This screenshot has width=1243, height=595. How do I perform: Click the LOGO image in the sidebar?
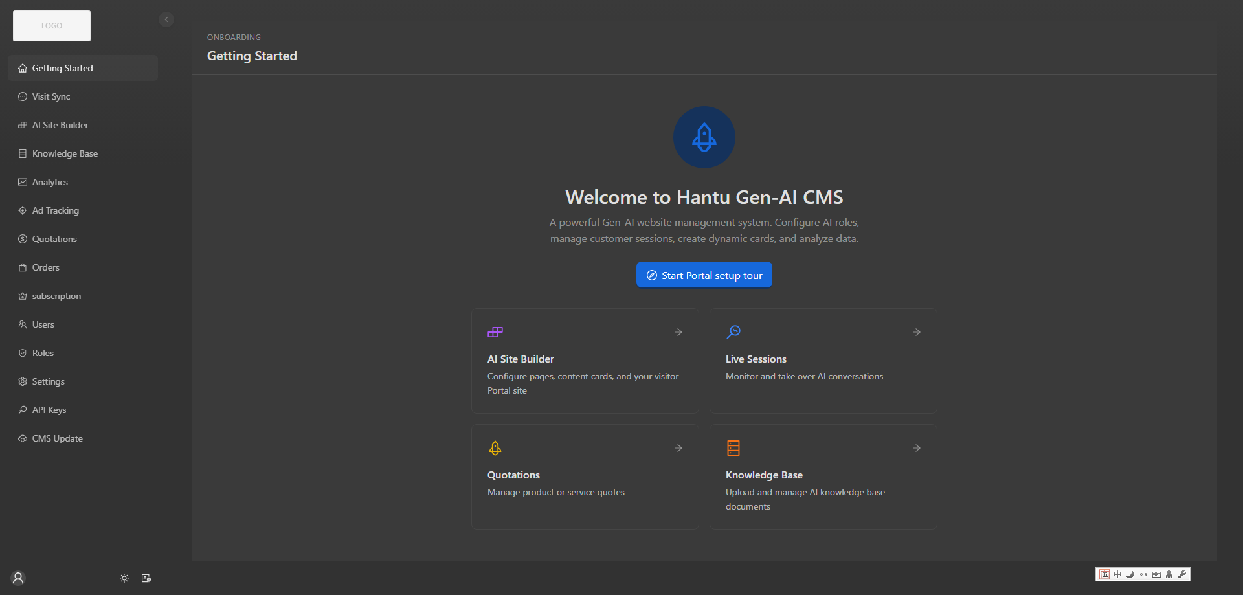(52, 26)
